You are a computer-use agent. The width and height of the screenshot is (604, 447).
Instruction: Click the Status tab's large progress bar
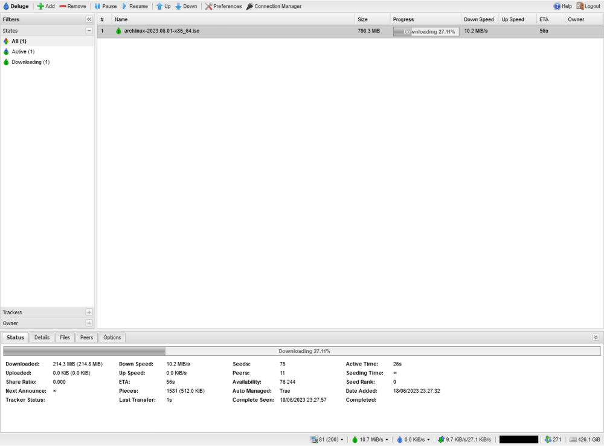click(302, 351)
